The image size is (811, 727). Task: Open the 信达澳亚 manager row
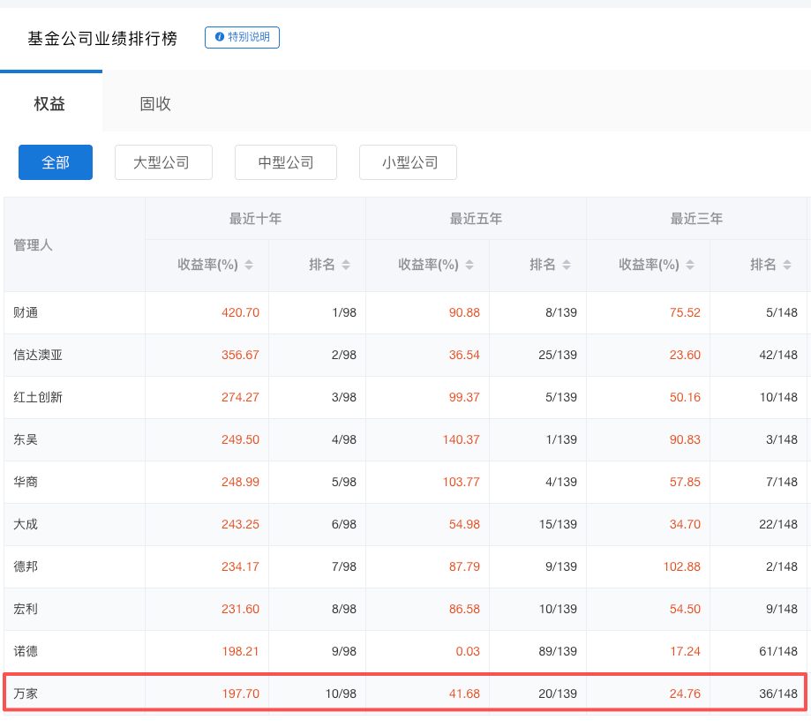38,355
